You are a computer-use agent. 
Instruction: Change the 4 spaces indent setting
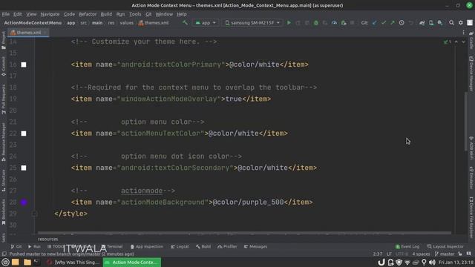click(421, 254)
